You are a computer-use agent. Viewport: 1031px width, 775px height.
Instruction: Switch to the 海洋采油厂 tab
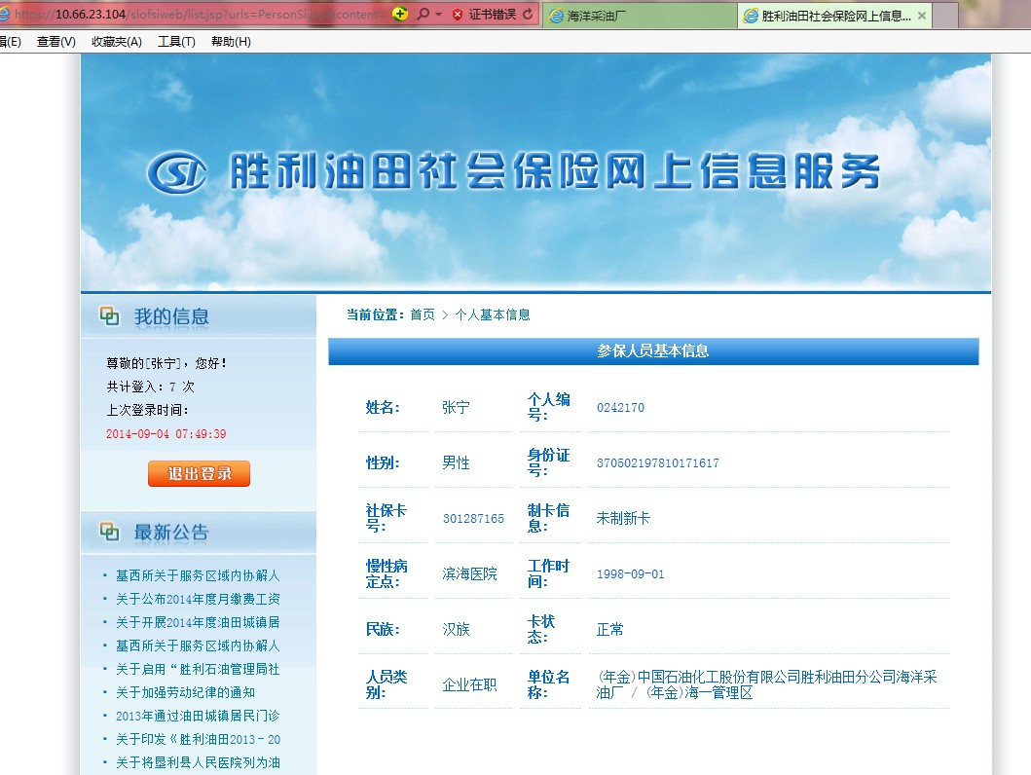pyautogui.click(x=638, y=16)
